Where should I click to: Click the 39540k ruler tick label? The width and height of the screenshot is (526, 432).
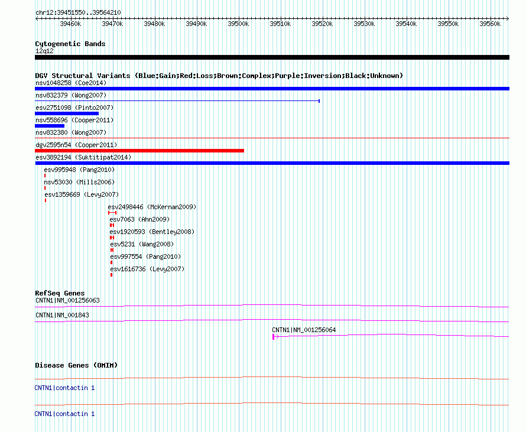(x=406, y=24)
